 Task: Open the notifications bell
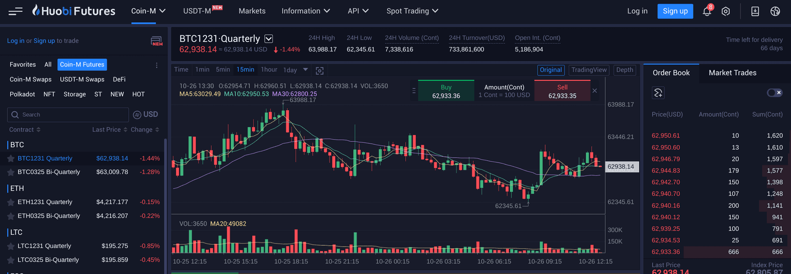coord(707,11)
